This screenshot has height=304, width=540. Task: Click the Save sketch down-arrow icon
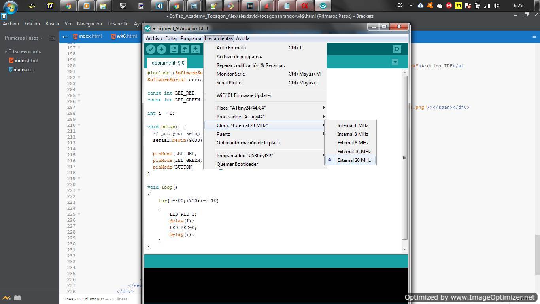tap(195, 49)
